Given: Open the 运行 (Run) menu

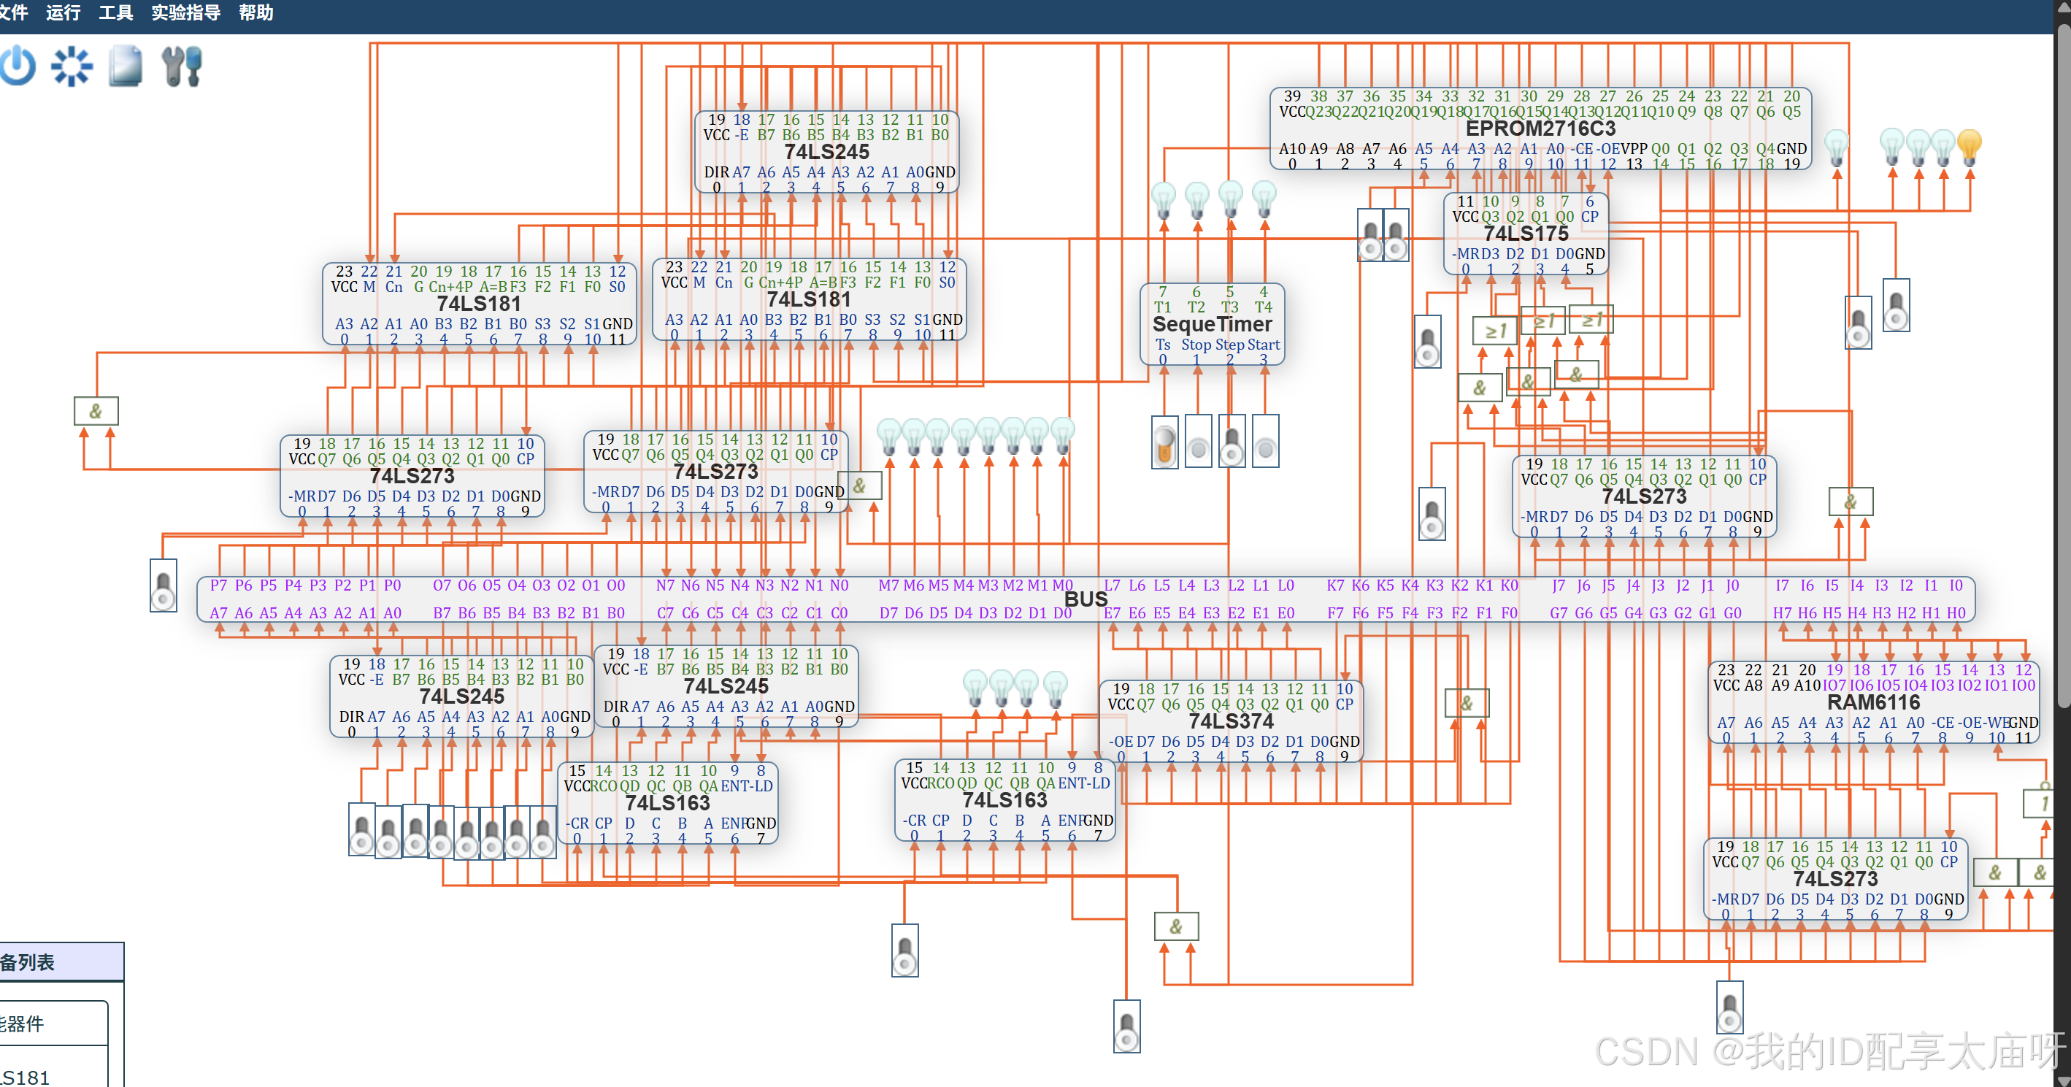Looking at the screenshot, I should click(63, 12).
